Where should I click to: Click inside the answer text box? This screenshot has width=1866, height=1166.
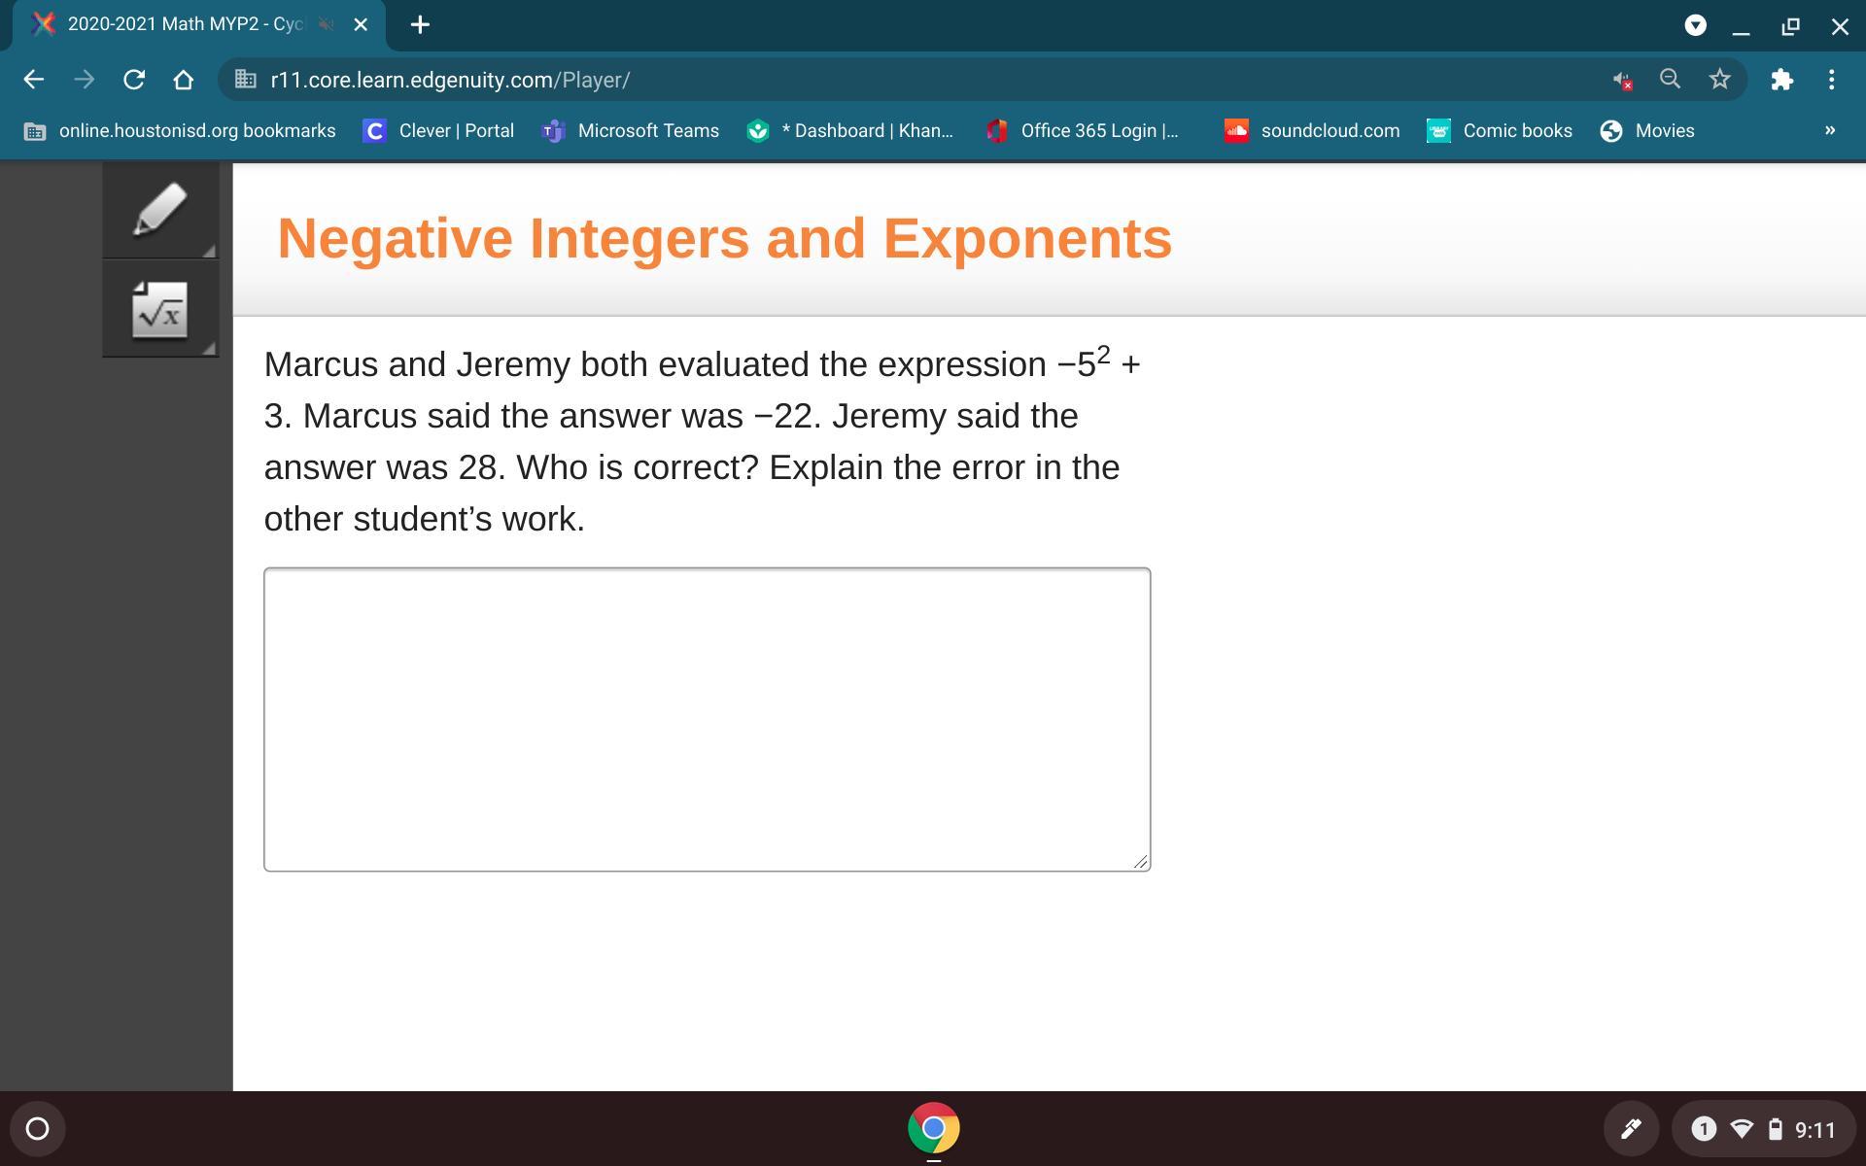[707, 719]
